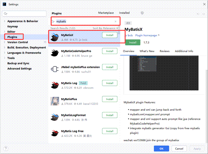This screenshot has width=208, height=154.
Task: Click green Install button in details pane
Action: [x=133, y=43]
